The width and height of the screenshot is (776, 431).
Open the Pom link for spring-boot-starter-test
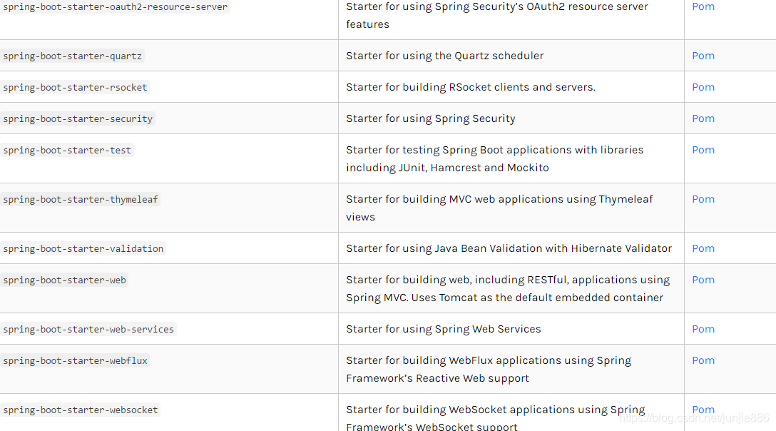[x=703, y=150]
